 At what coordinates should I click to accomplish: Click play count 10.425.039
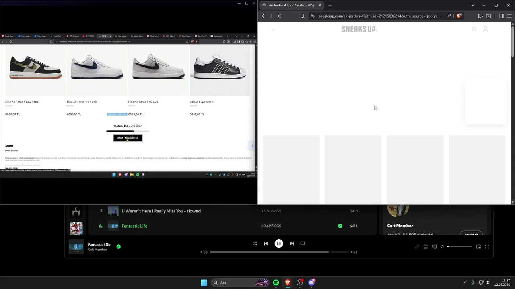(x=271, y=226)
